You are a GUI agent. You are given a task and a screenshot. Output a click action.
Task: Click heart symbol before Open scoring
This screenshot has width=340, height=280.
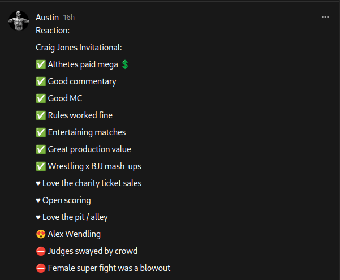click(x=38, y=200)
